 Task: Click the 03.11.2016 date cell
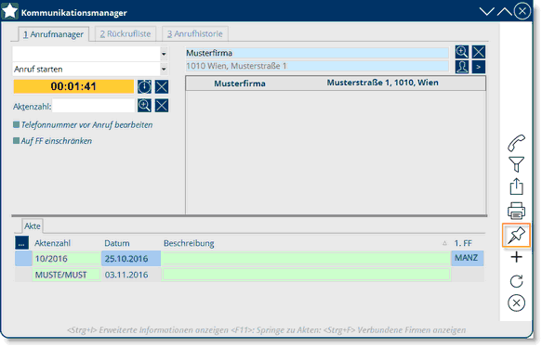point(131,275)
